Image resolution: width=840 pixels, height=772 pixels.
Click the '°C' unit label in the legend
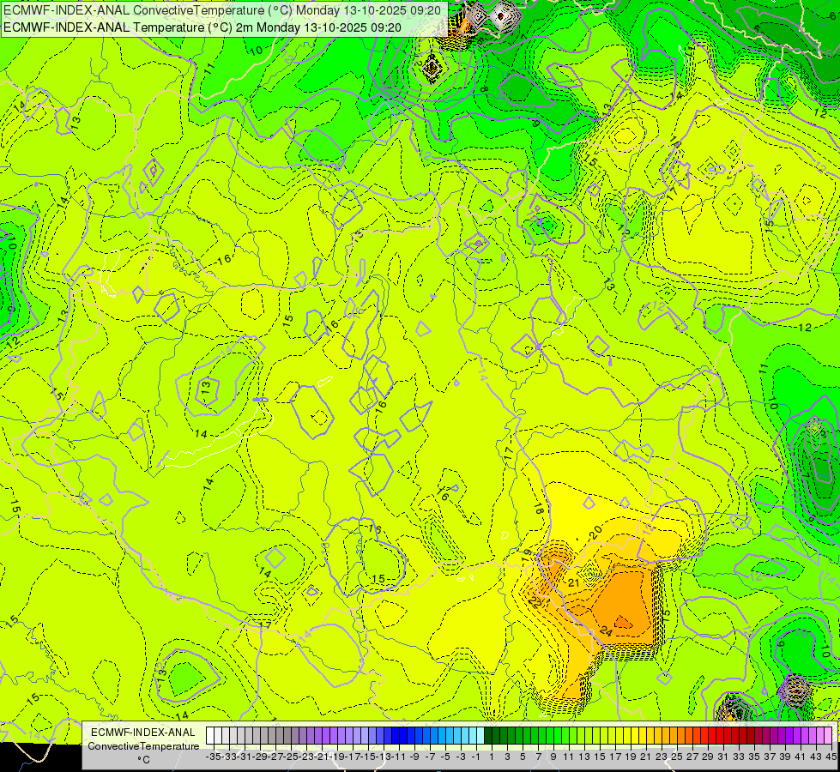[x=143, y=760]
